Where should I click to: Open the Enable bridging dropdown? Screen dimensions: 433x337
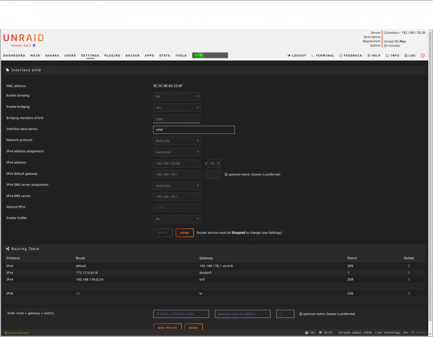point(177,108)
